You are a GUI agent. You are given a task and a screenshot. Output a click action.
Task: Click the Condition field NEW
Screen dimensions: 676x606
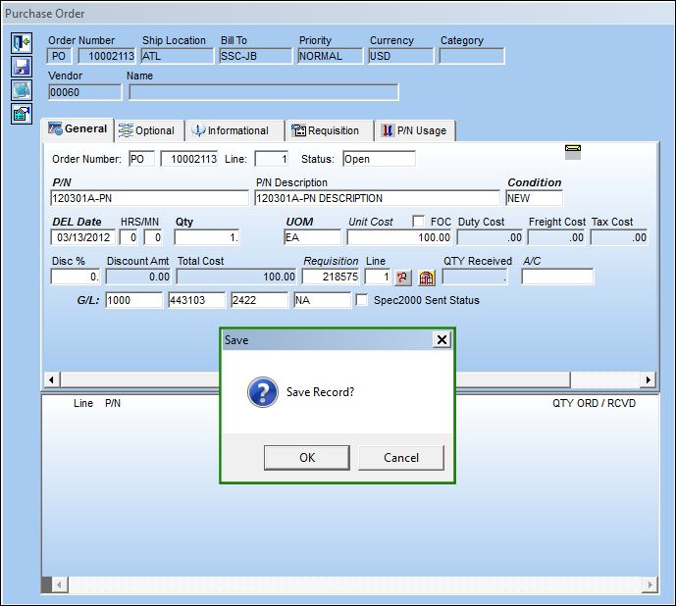[534, 198]
